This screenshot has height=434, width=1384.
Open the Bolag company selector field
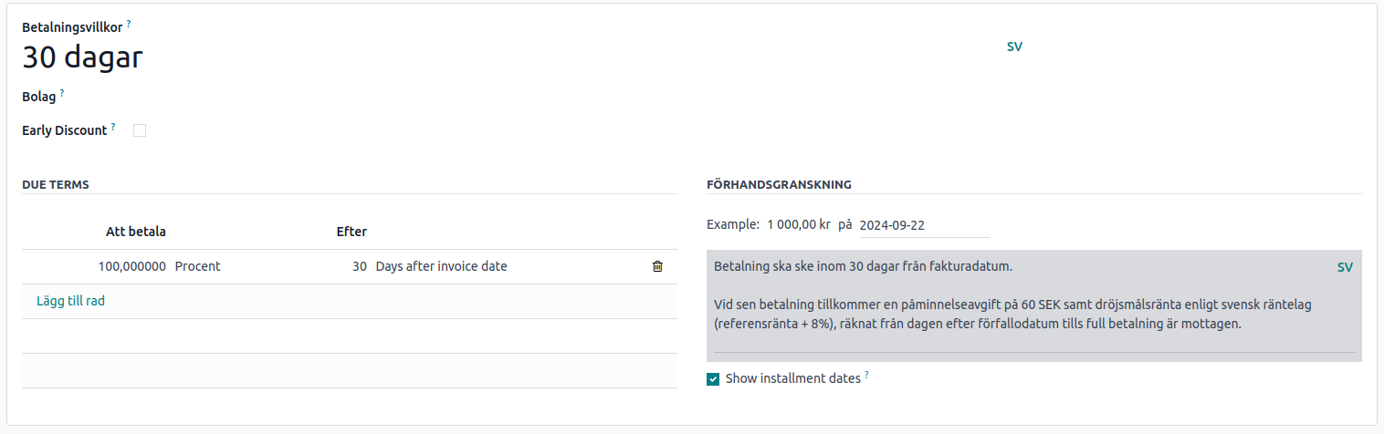365,96
